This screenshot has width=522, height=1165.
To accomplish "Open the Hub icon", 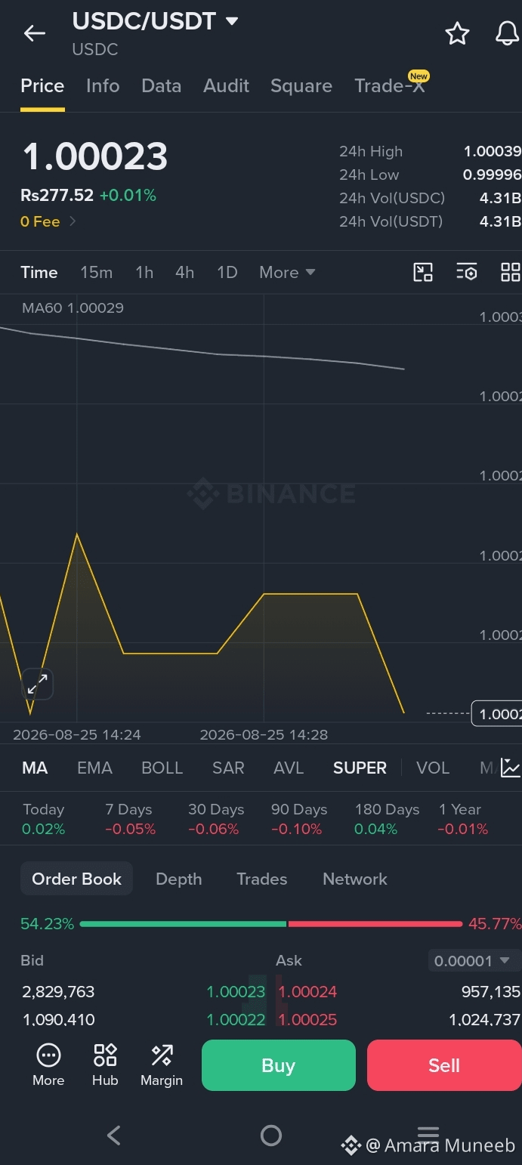I will pyautogui.click(x=105, y=1065).
